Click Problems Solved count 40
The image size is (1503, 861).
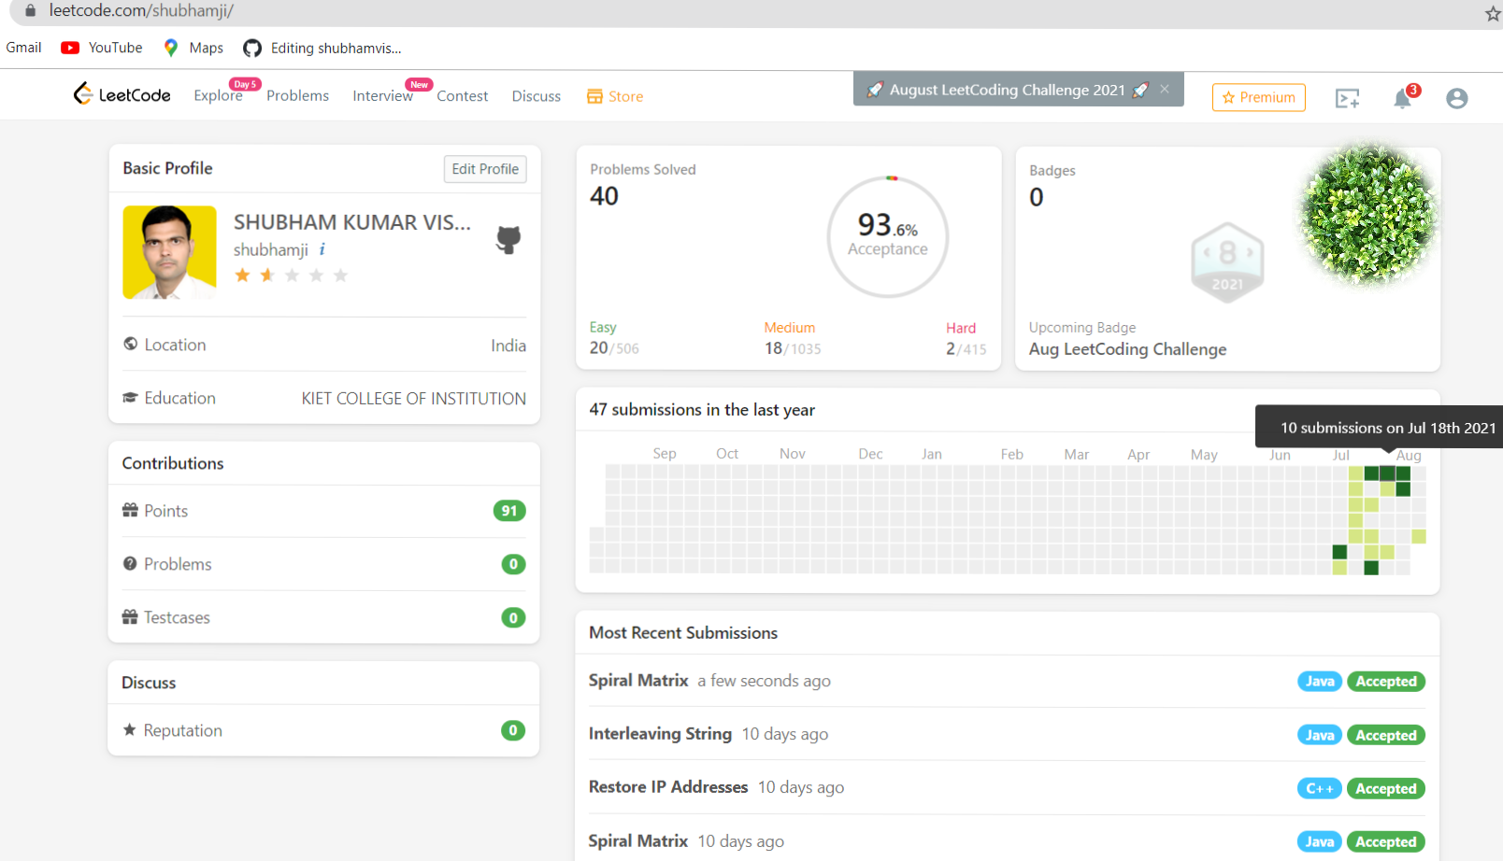(x=604, y=196)
